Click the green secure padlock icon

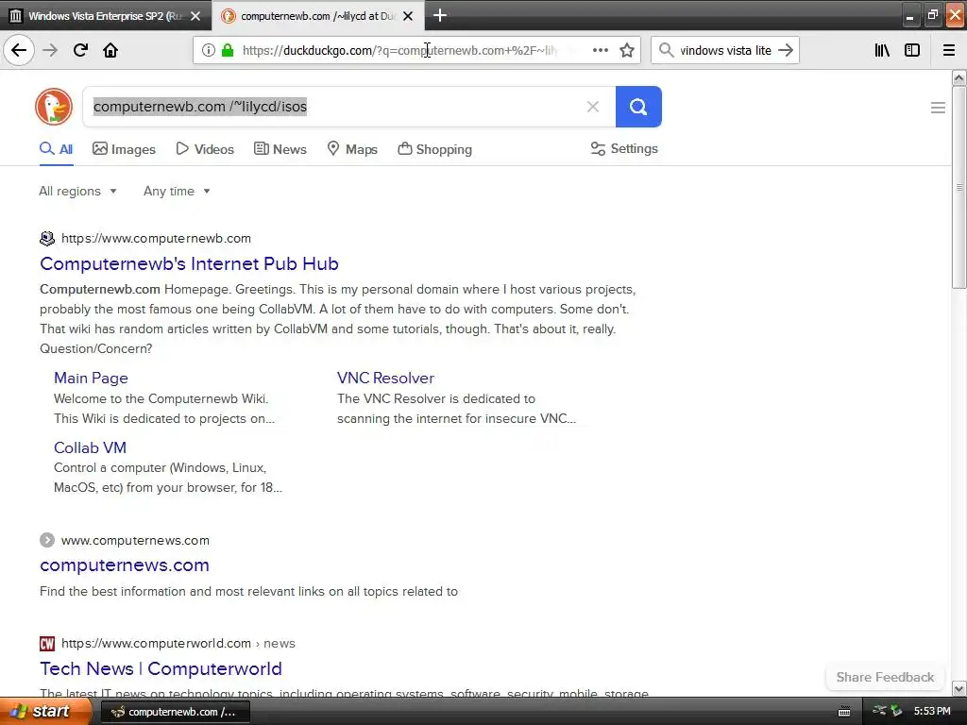(x=228, y=50)
